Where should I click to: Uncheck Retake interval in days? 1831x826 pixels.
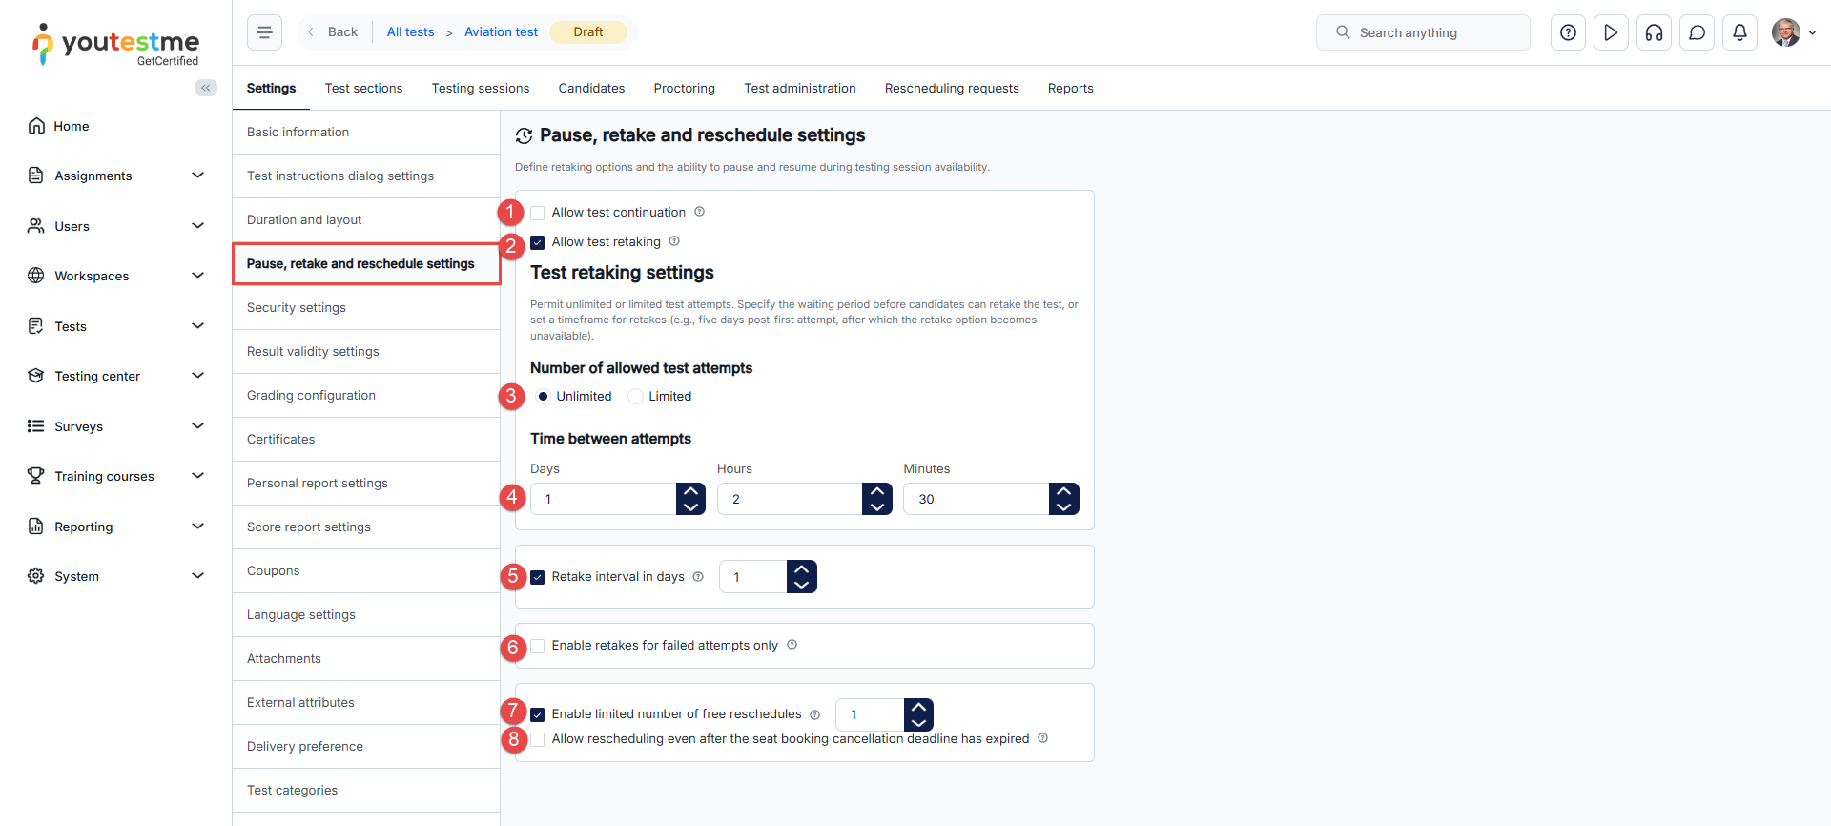click(538, 577)
